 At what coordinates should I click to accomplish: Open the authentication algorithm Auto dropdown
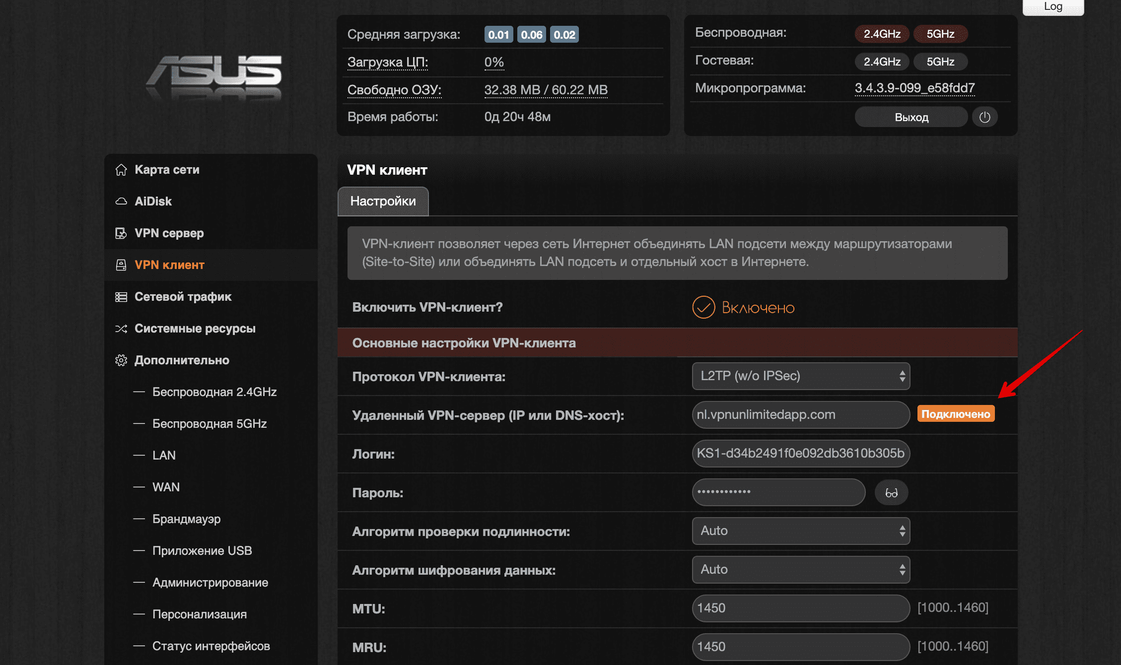tap(800, 531)
